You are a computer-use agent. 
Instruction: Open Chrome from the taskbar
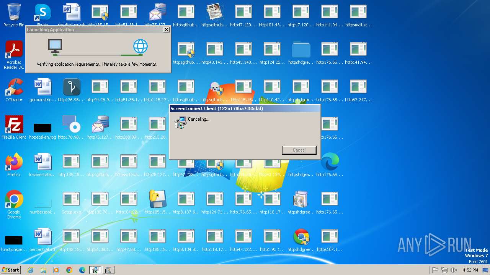click(x=69, y=270)
